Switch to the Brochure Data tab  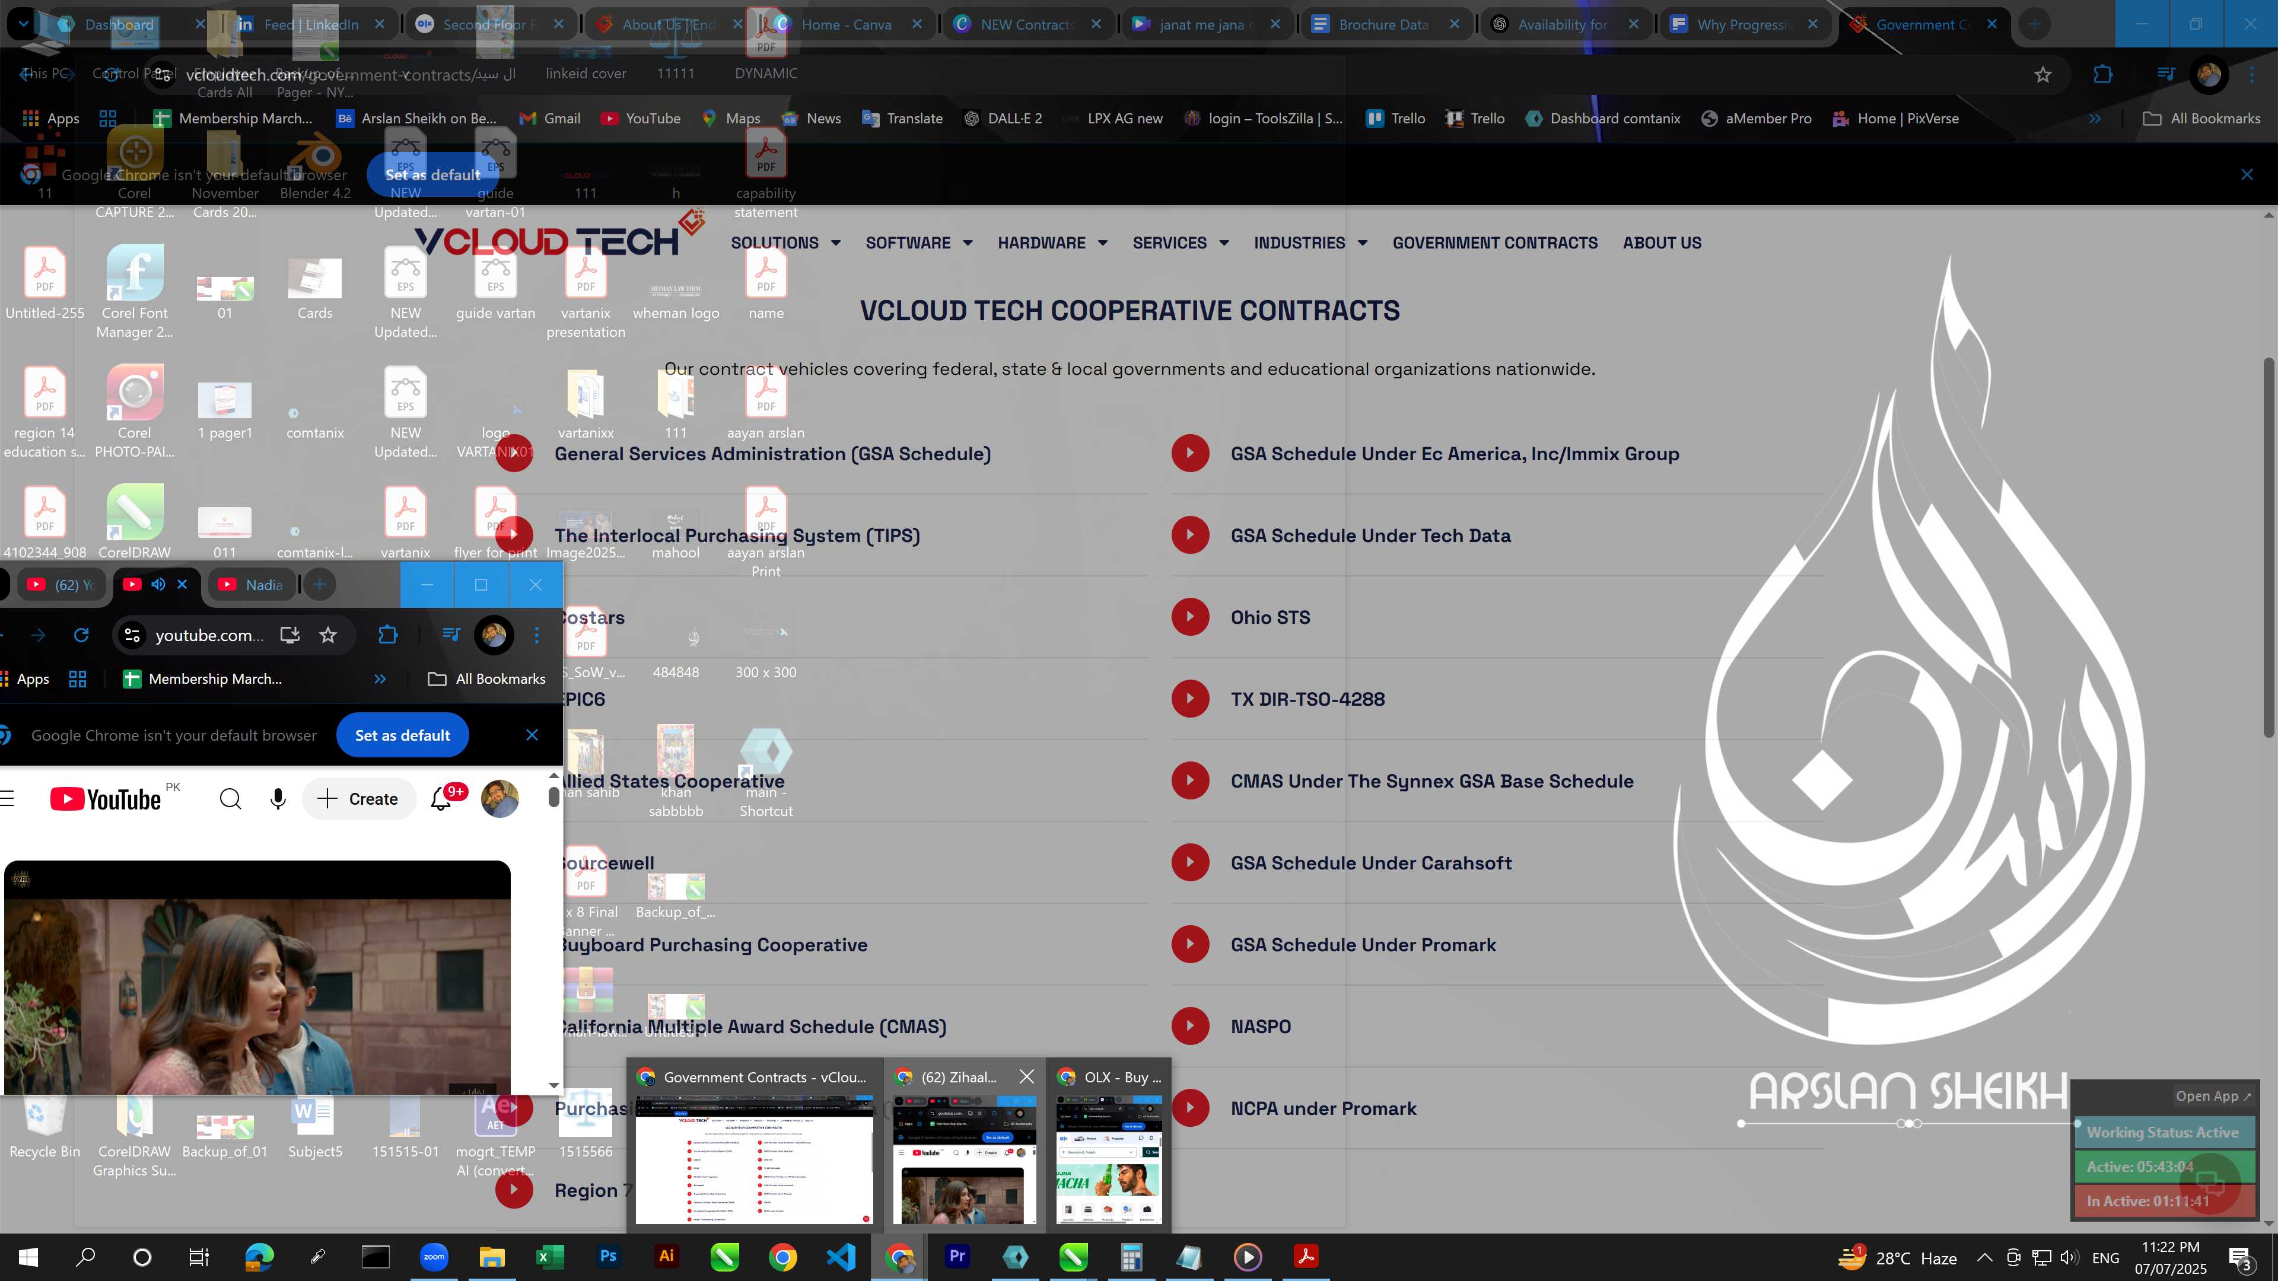coord(1384,25)
